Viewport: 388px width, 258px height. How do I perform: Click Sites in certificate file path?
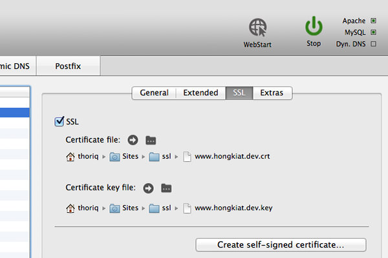130,156
